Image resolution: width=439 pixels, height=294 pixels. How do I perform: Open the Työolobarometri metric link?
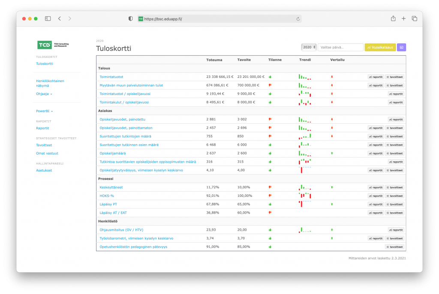point(136,238)
